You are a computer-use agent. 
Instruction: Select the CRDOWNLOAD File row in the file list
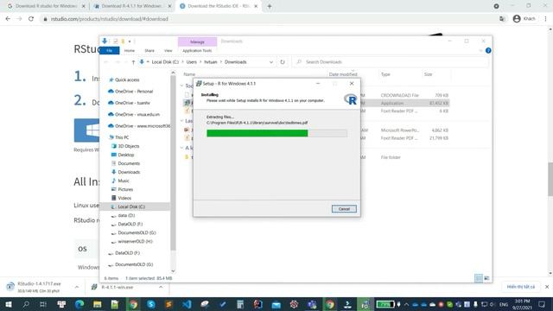[316, 95]
